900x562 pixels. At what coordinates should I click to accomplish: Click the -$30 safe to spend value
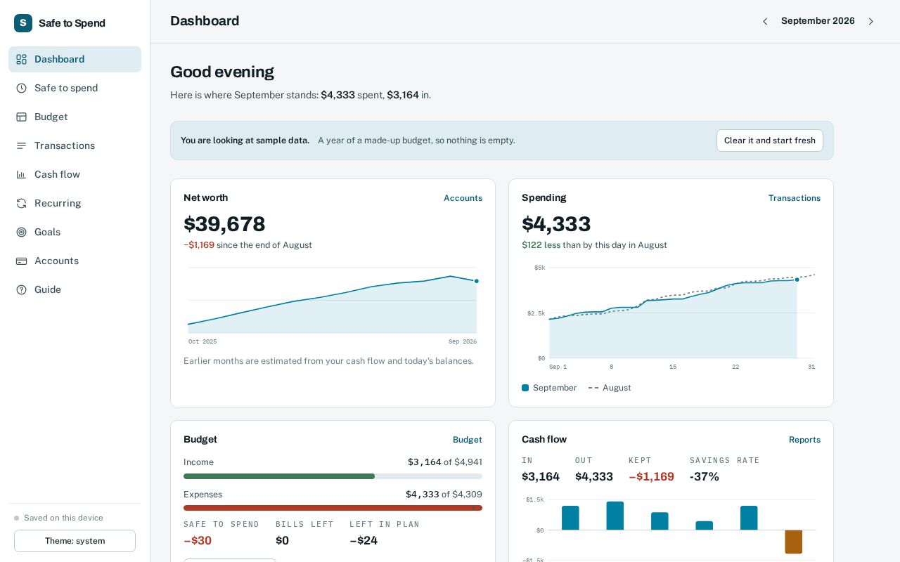point(198,541)
